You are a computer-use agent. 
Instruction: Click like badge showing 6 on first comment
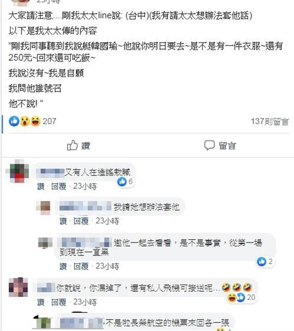(x=125, y=182)
